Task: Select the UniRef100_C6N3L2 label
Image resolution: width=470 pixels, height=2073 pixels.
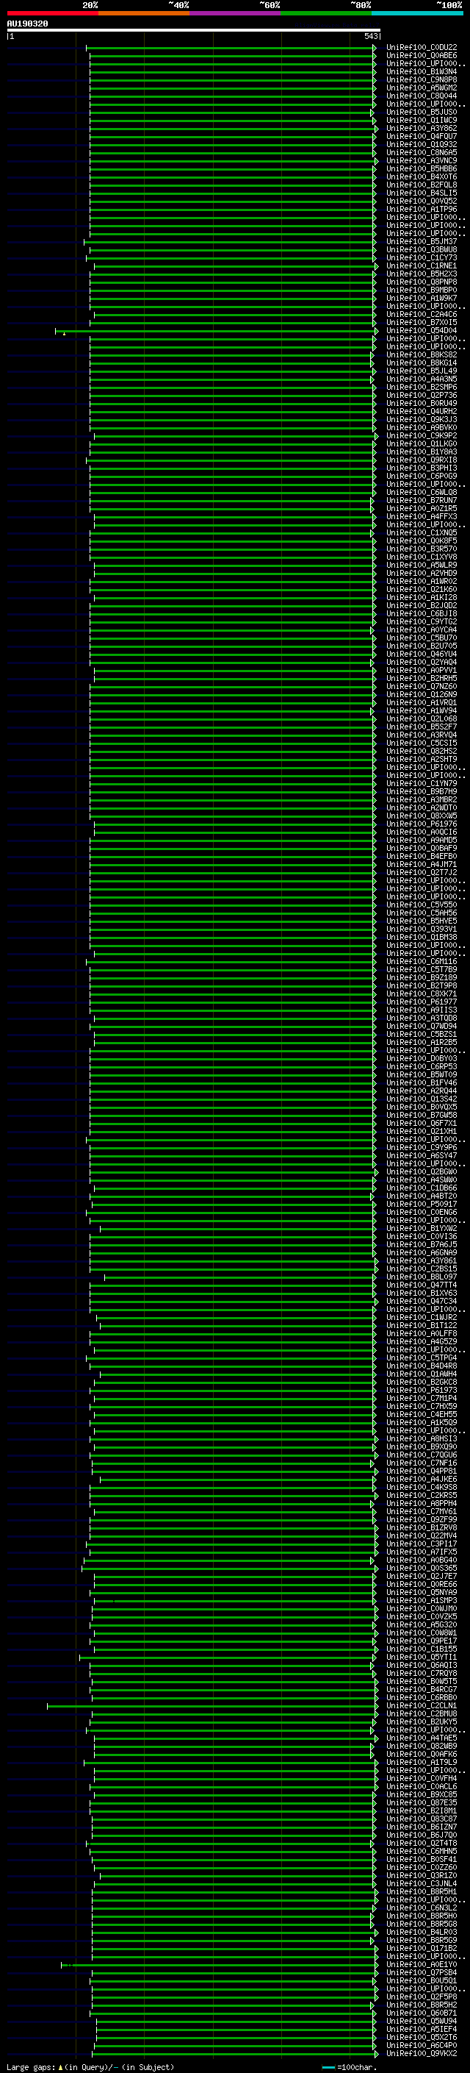Action: click(x=422, y=1908)
